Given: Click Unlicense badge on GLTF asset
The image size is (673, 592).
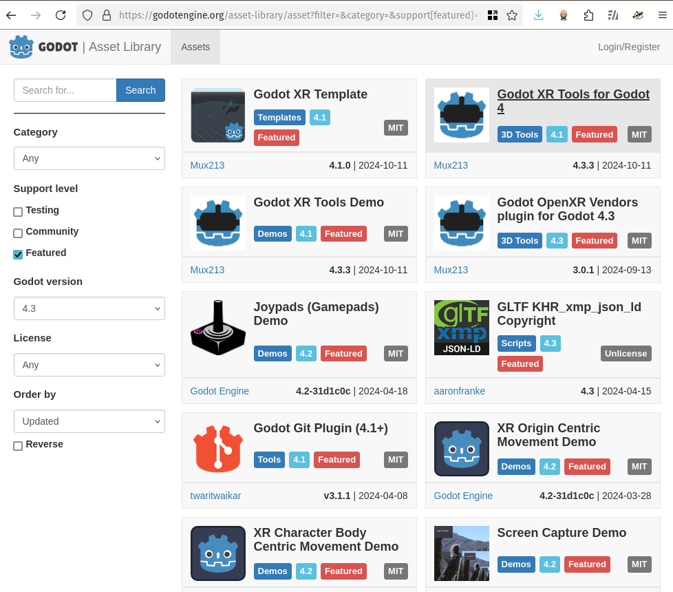Looking at the screenshot, I should point(626,353).
